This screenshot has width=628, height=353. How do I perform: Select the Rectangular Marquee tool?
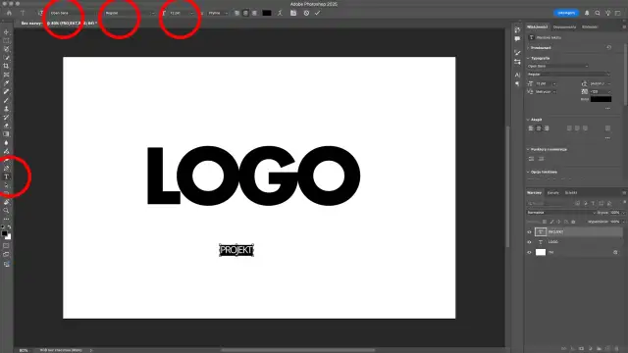click(x=6, y=40)
